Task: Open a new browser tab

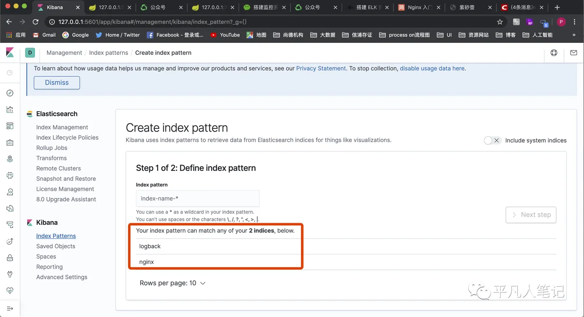Action: 557,7
